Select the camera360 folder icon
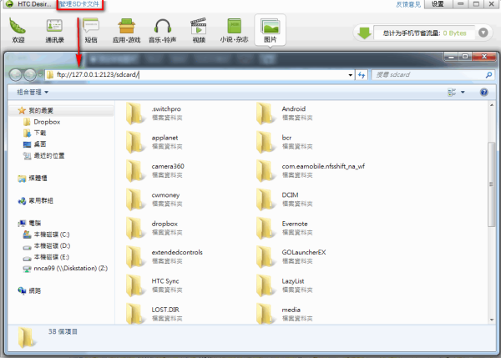Screen dimensions: 501x358 134,171
